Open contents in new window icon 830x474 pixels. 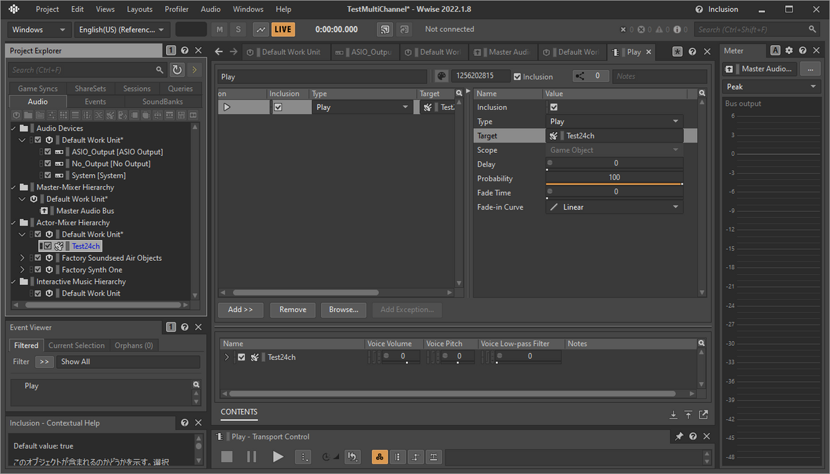(703, 414)
